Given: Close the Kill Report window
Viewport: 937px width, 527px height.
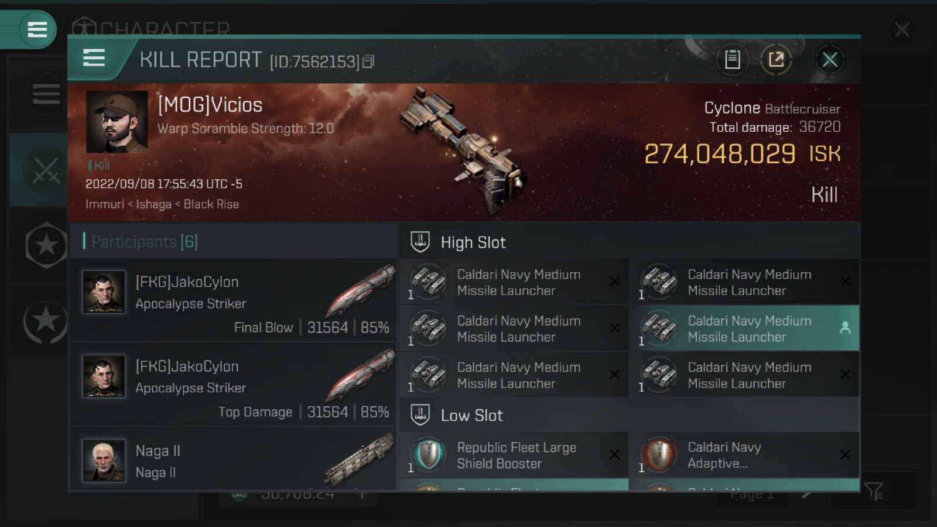Looking at the screenshot, I should point(829,59).
